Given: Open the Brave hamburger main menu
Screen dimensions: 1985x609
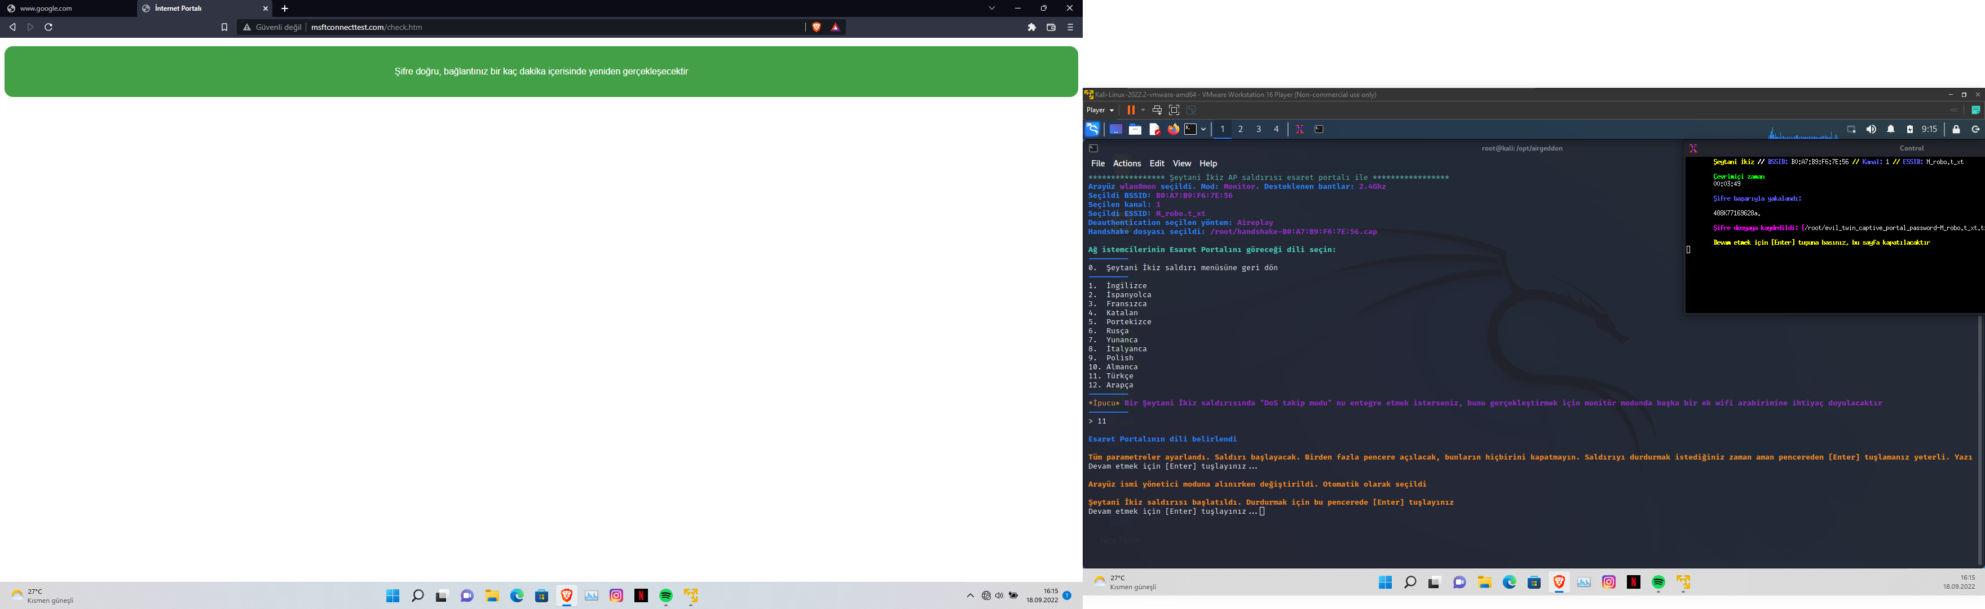Looking at the screenshot, I should pos(1070,27).
